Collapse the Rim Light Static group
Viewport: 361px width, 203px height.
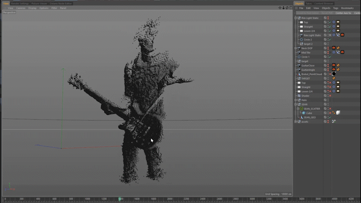click(296, 18)
